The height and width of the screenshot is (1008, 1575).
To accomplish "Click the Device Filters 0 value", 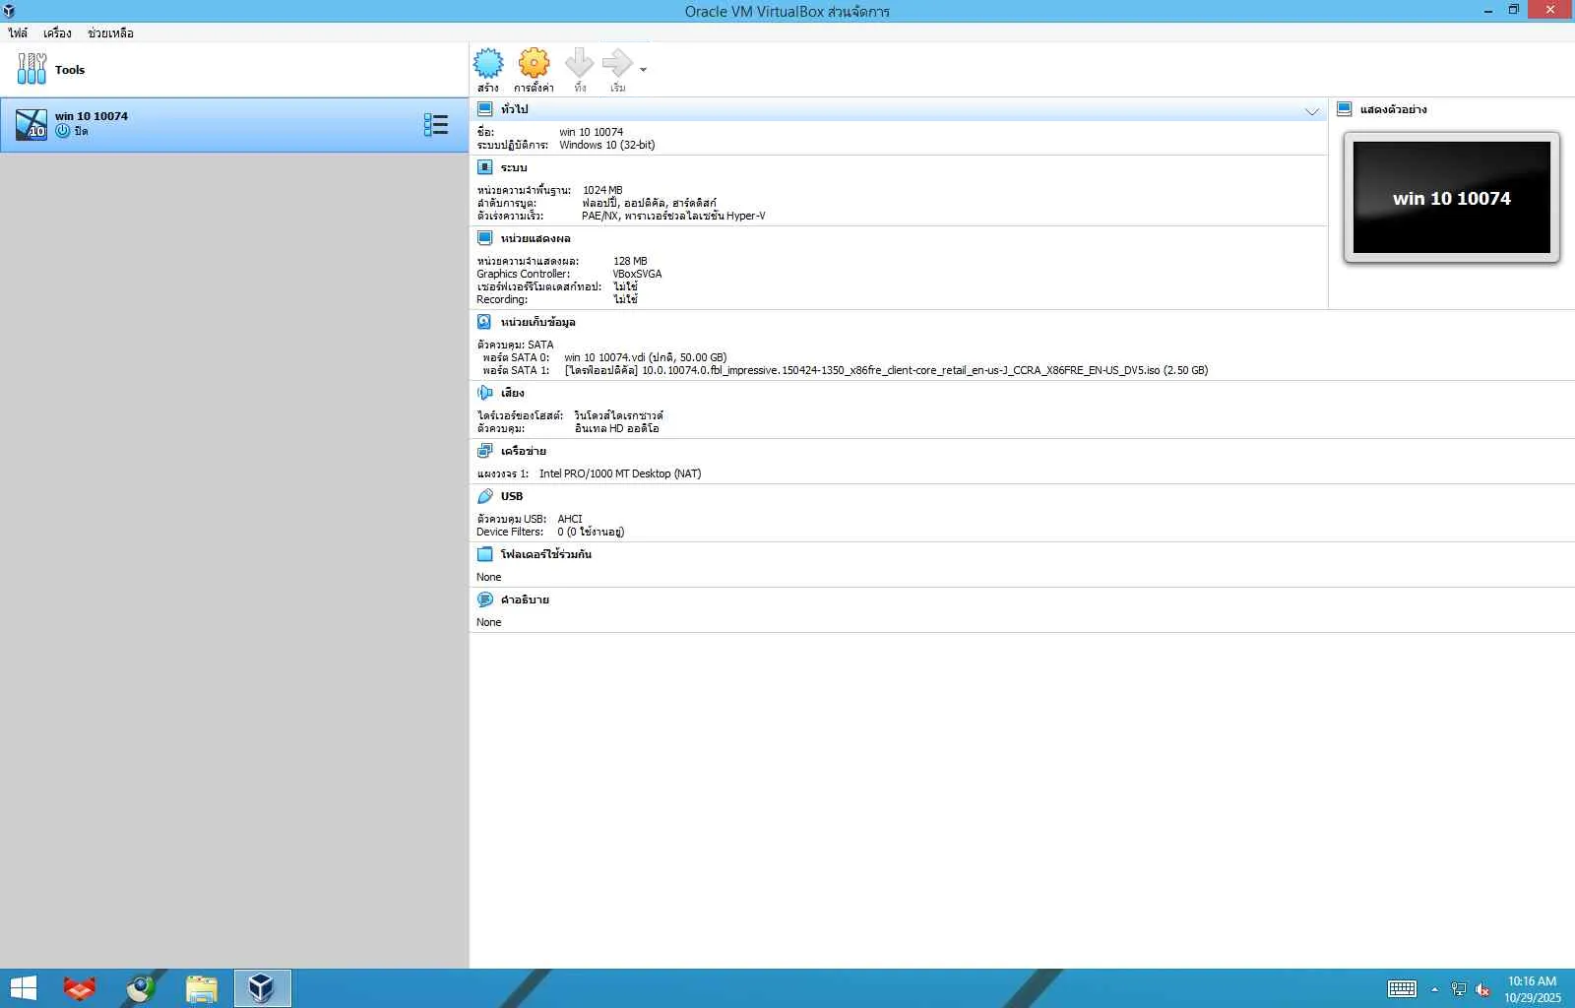I will click(591, 532).
